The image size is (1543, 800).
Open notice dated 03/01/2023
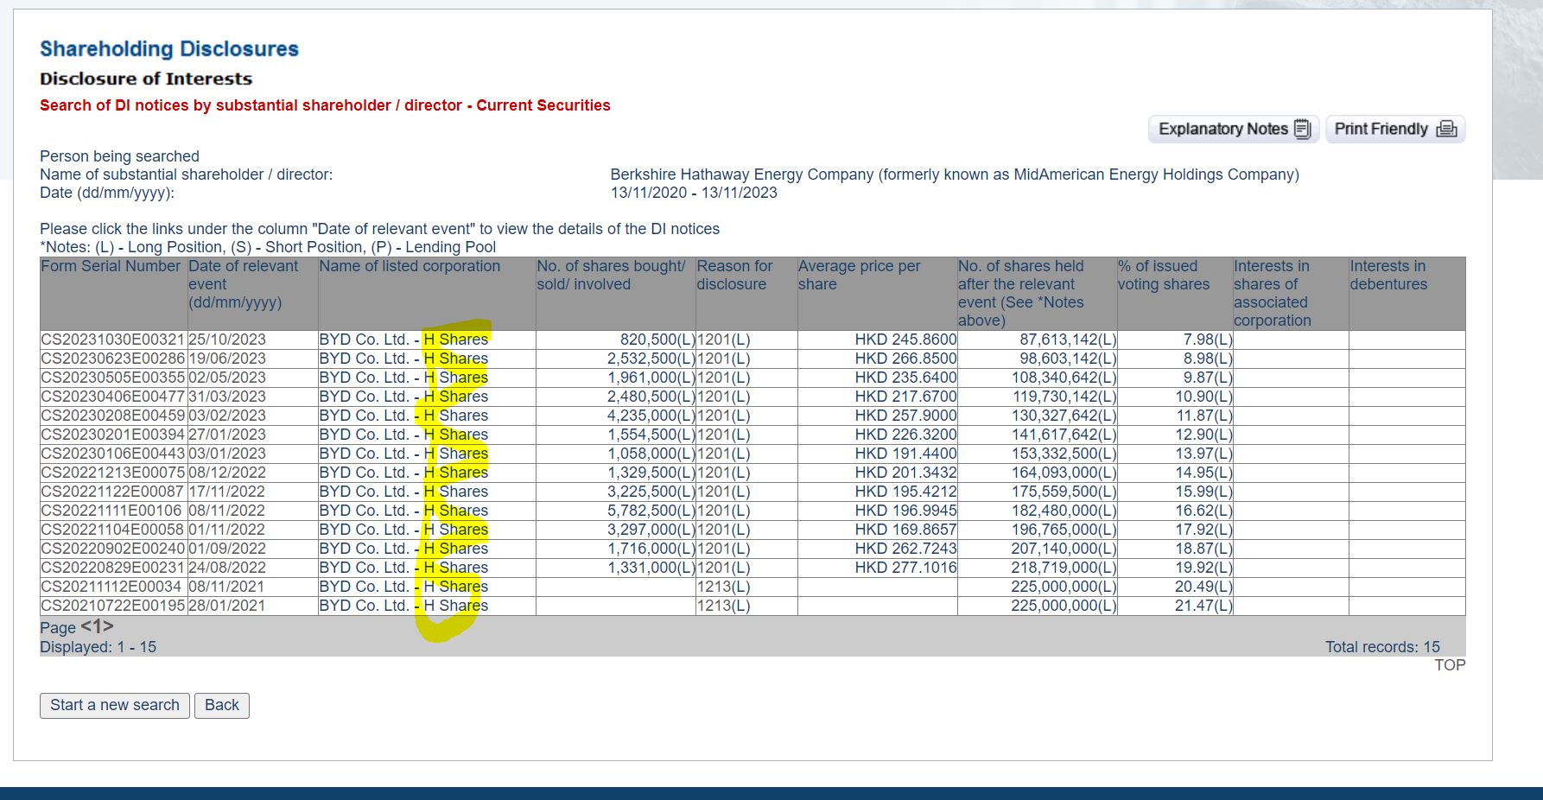tap(227, 454)
